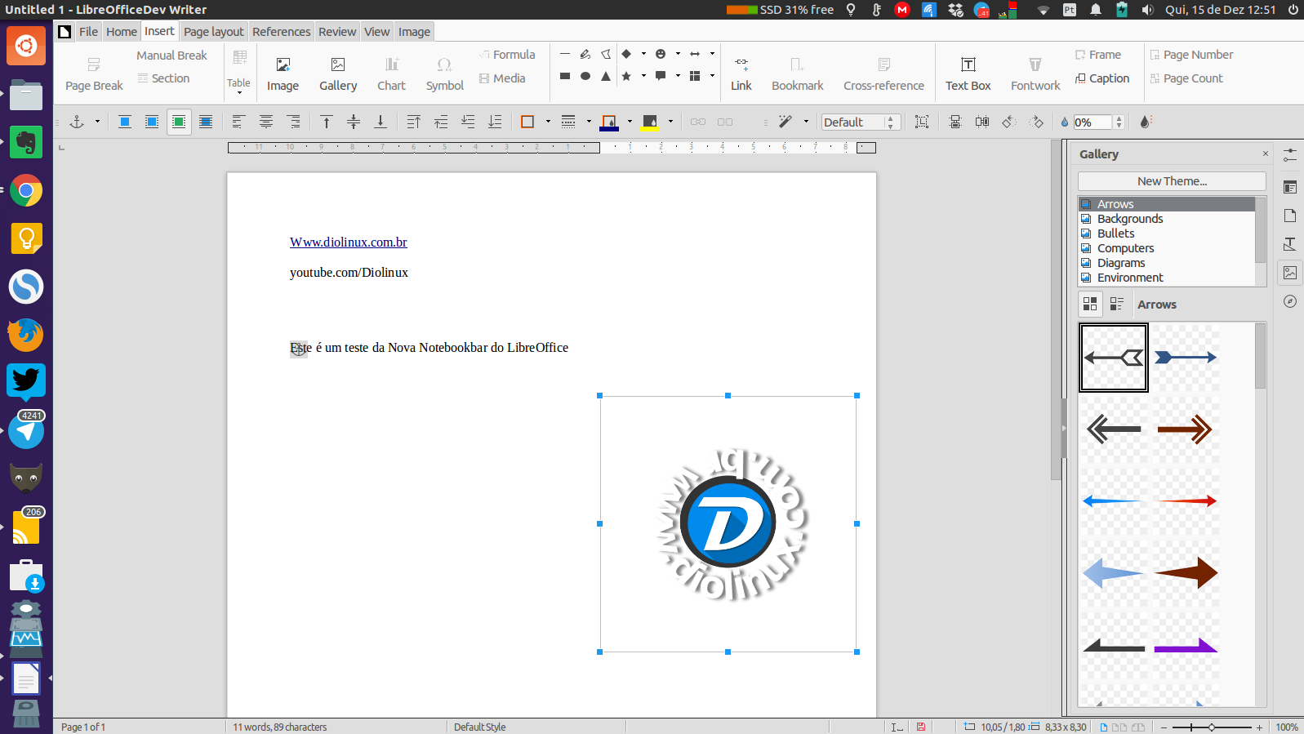
Task: Flip image horizontally
Action: tap(982, 122)
